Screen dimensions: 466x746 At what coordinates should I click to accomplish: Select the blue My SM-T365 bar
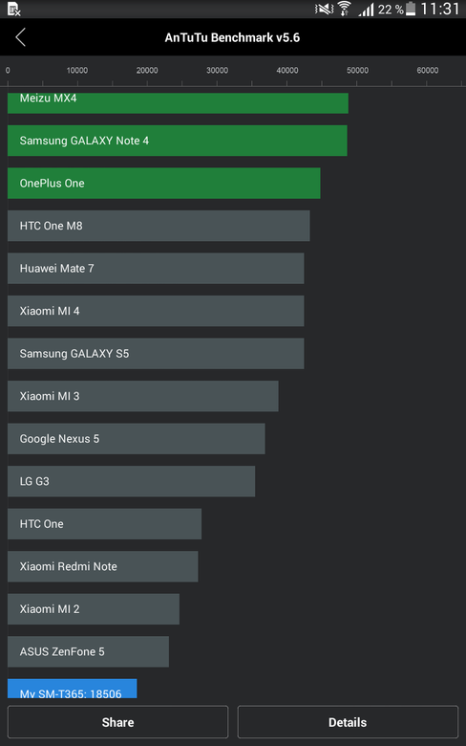73,689
